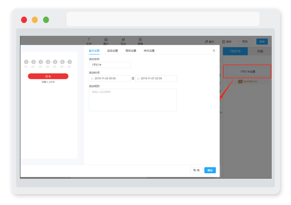
Task: Close the settings dialog with X
Action: [214, 50]
